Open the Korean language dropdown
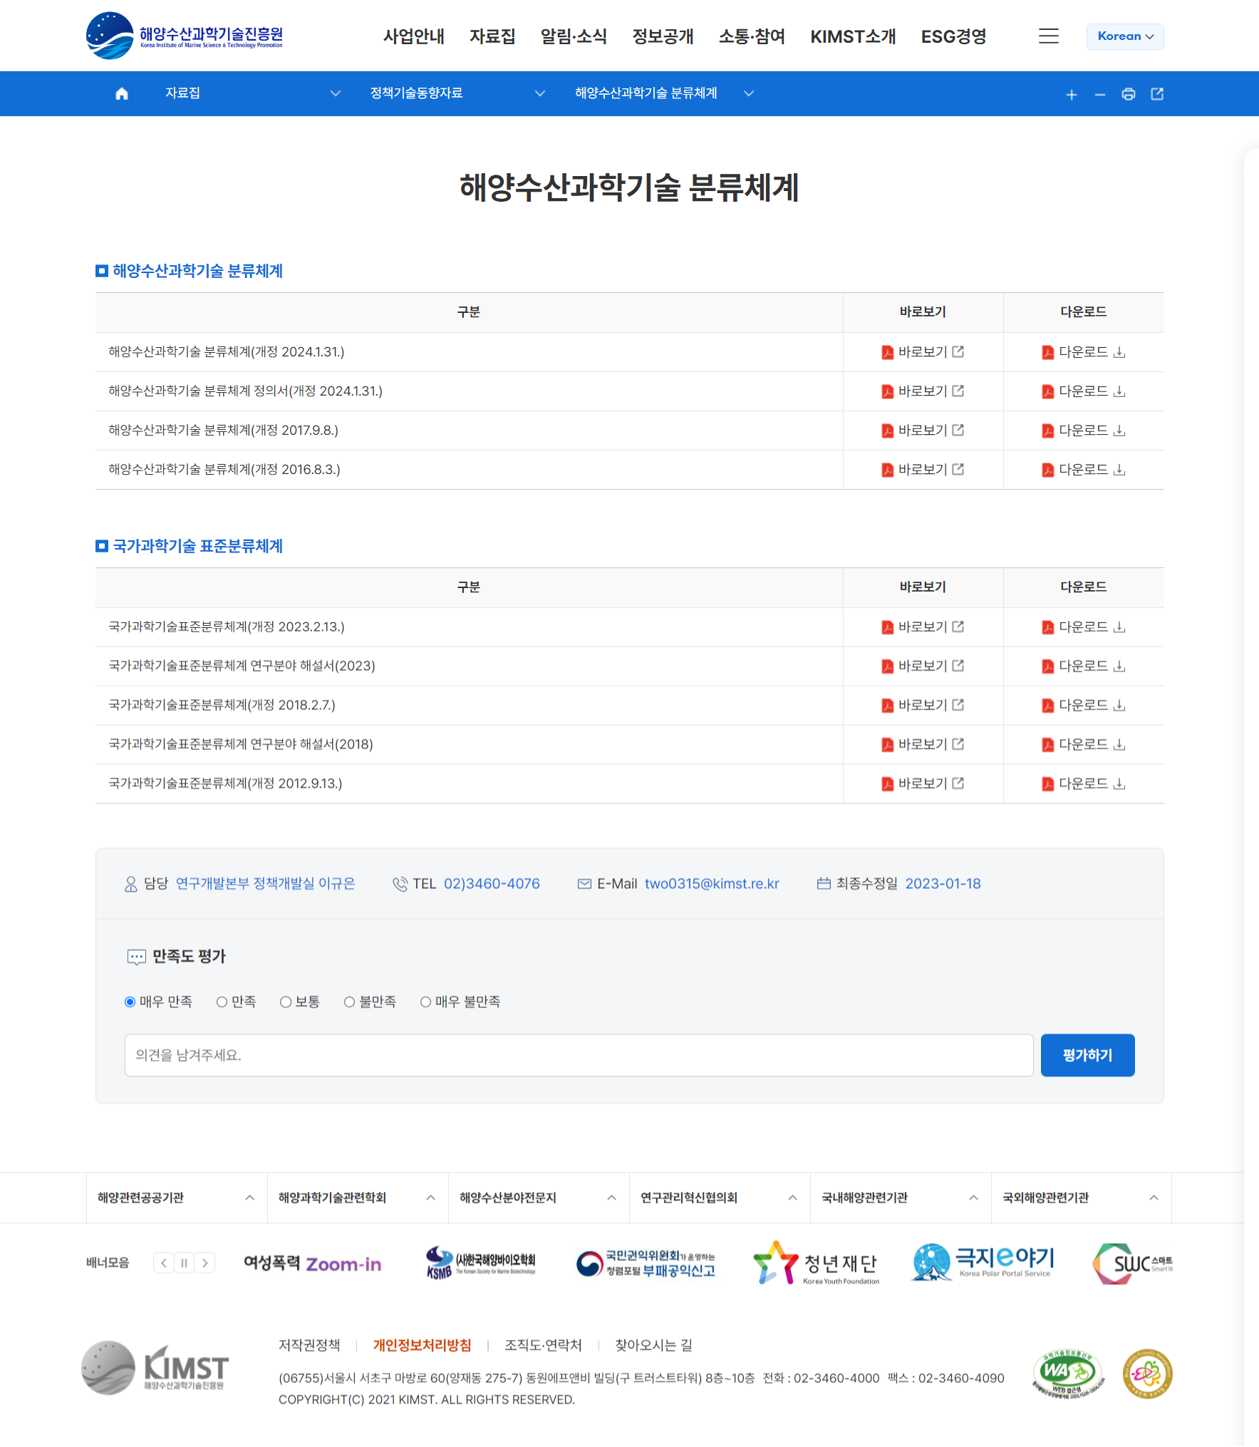 click(x=1124, y=36)
